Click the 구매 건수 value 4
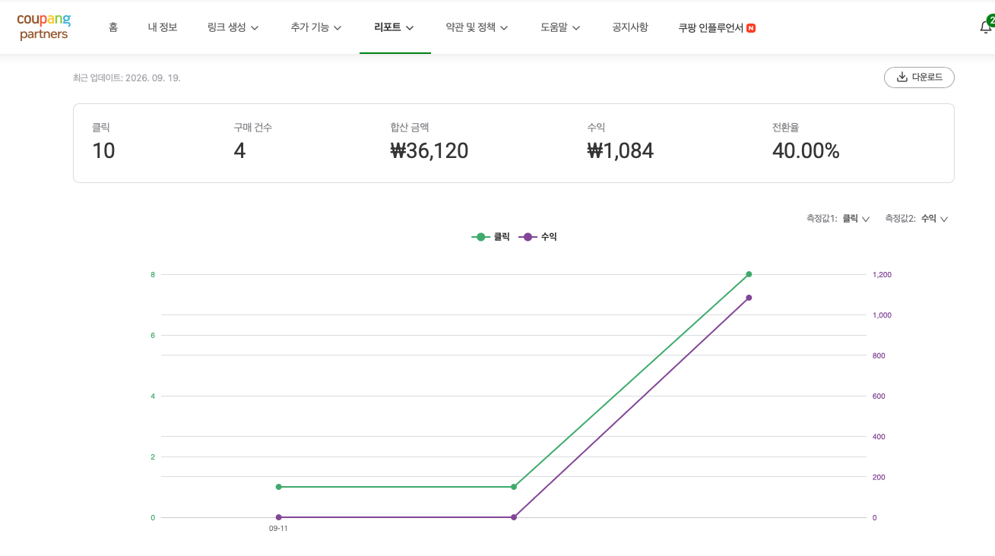The image size is (995, 556). (x=239, y=151)
